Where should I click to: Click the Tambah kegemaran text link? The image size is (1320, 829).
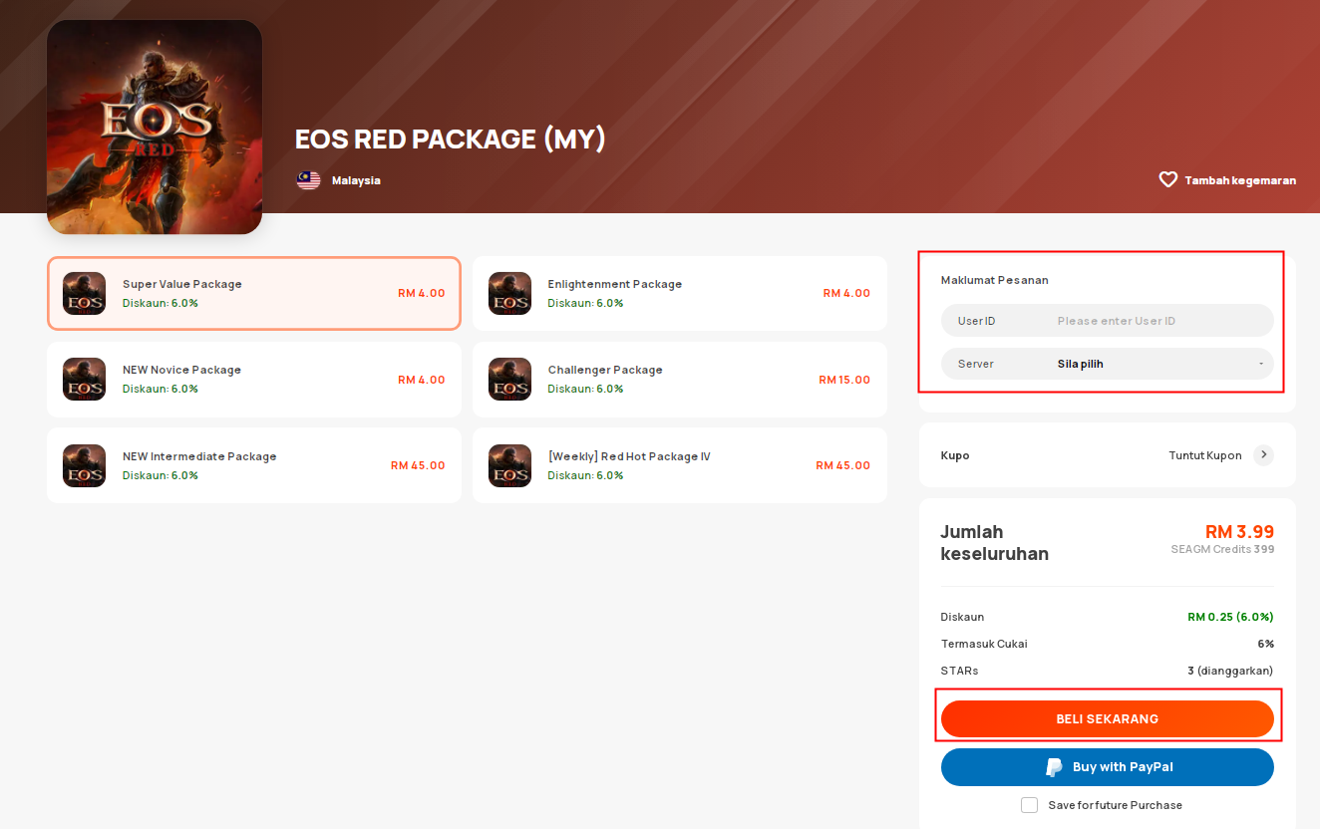(x=1240, y=180)
